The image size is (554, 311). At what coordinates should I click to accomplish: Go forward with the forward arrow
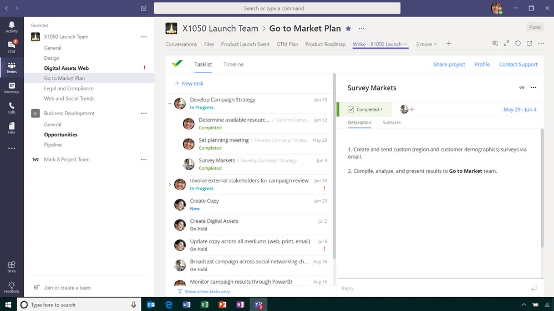click(17, 8)
